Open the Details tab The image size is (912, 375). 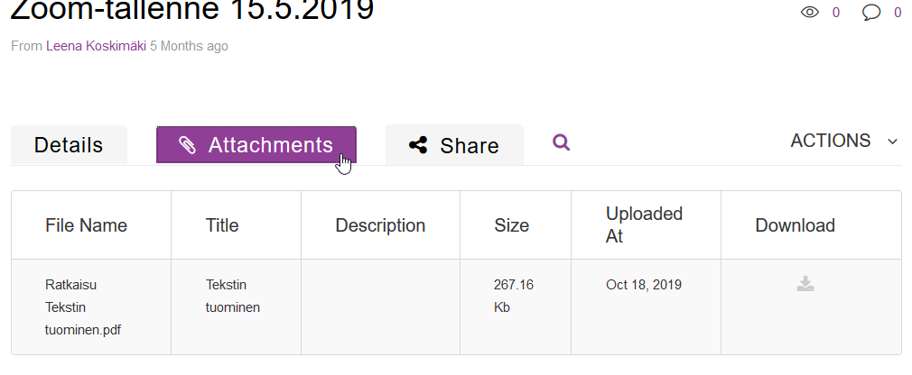pos(69,145)
